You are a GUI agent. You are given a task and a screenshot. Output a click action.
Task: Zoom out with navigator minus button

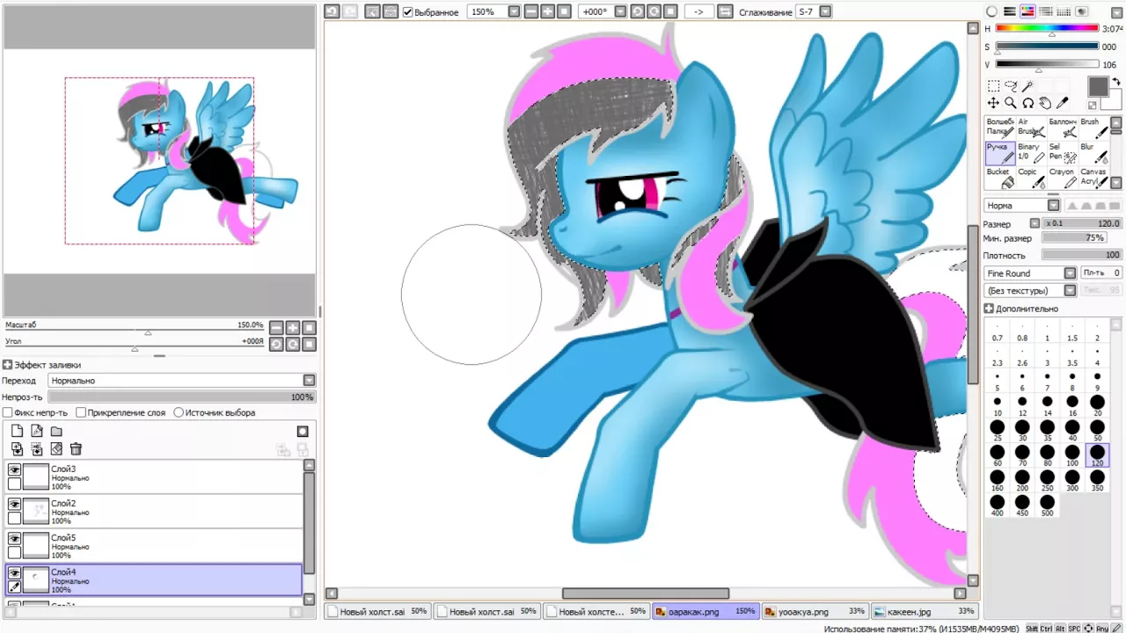[x=276, y=328]
